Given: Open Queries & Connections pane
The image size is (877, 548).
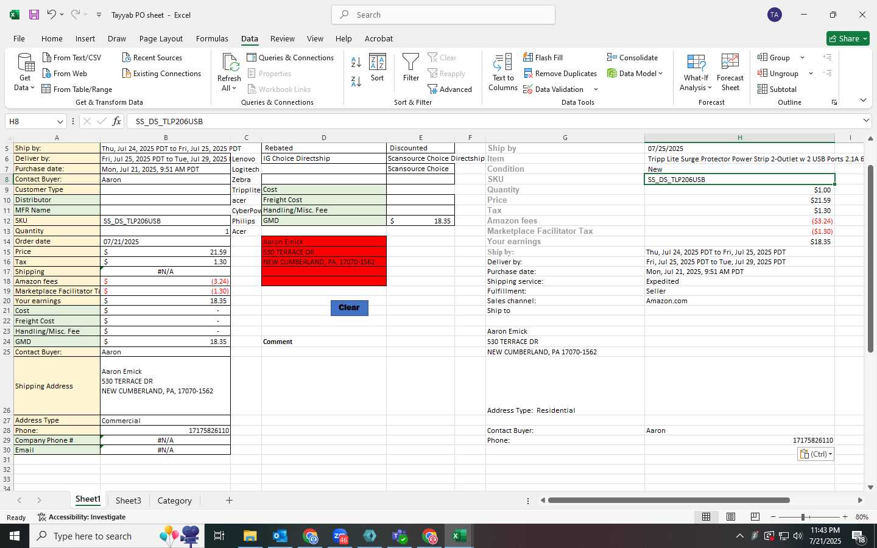Looking at the screenshot, I should tap(291, 58).
